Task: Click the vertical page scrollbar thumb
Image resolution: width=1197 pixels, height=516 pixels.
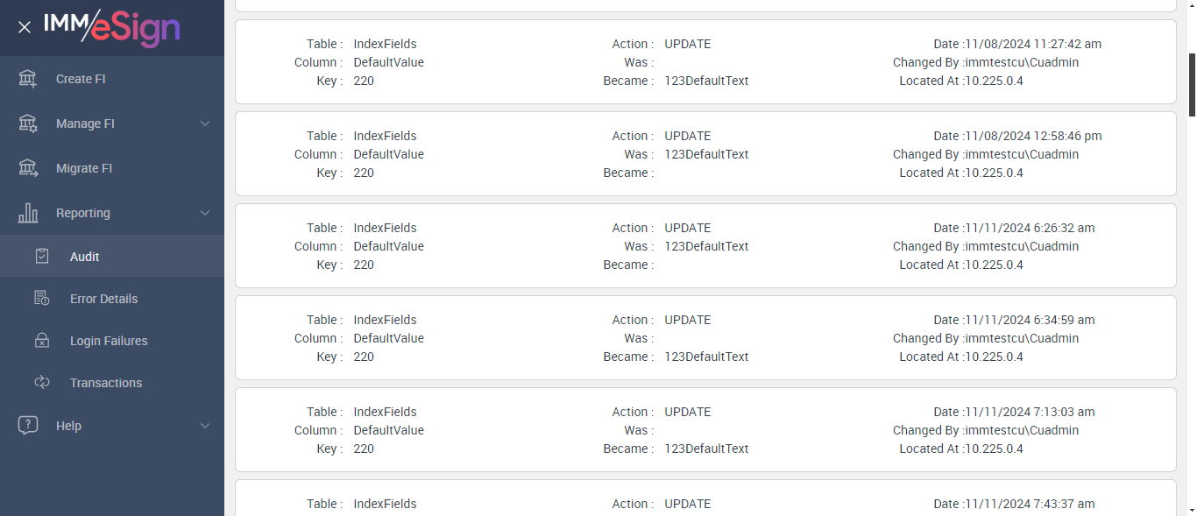Action: coord(1192,83)
